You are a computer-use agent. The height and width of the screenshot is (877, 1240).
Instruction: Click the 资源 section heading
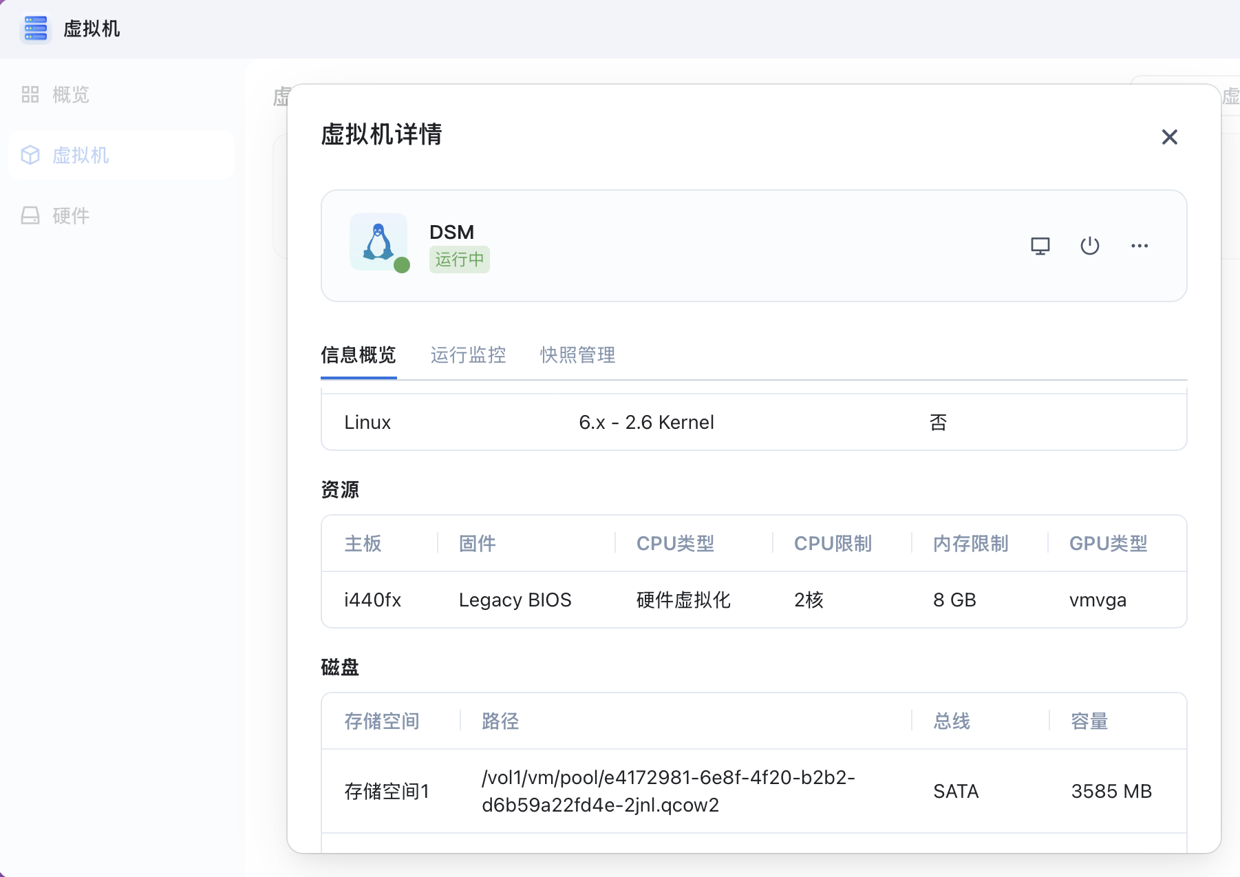click(x=340, y=490)
